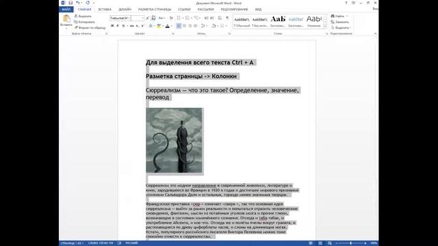438x246 pixels.
Task: Apply the Обычный style
Action: point(242,22)
